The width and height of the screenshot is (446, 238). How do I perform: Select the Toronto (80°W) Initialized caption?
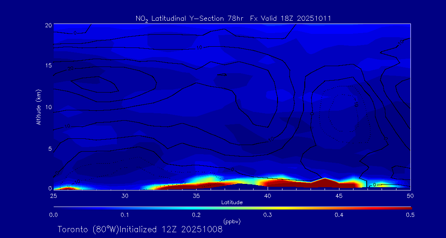(x=140, y=229)
